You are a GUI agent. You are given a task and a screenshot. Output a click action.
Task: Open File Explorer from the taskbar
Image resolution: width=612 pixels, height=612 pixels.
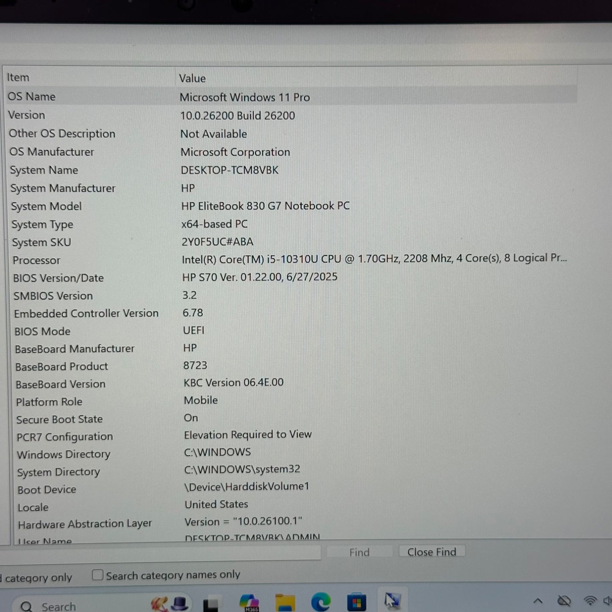[285, 602]
